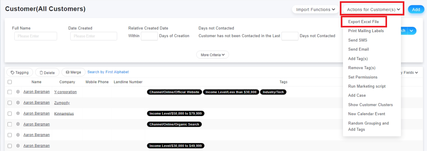
Task: Click the Merge button with layers icon
Action: pyautogui.click(x=73, y=72)
